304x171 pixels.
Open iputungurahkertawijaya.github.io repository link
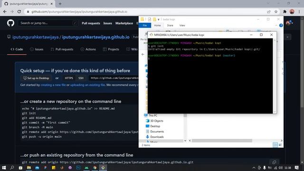coord(96,37)
